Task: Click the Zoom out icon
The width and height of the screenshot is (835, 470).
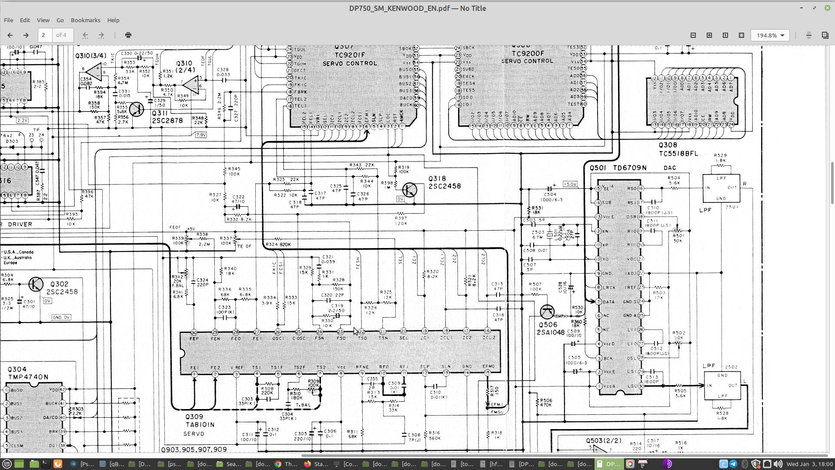Action: [693, 35]
